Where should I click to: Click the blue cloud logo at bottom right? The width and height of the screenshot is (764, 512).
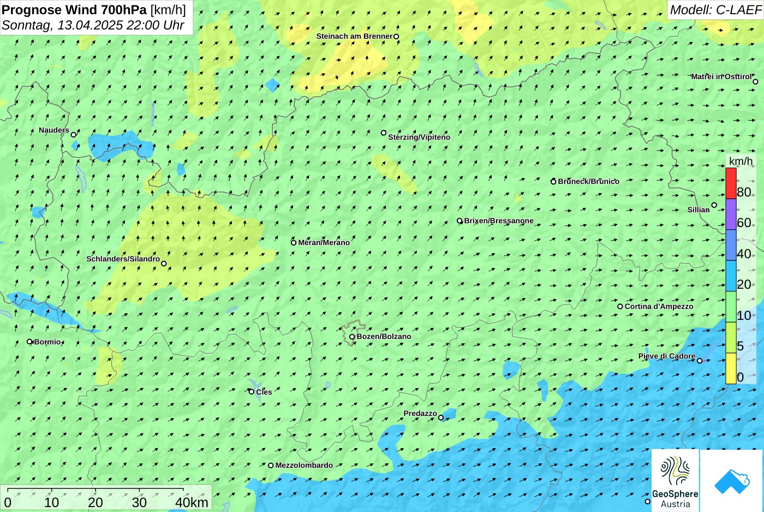[731, 480]
